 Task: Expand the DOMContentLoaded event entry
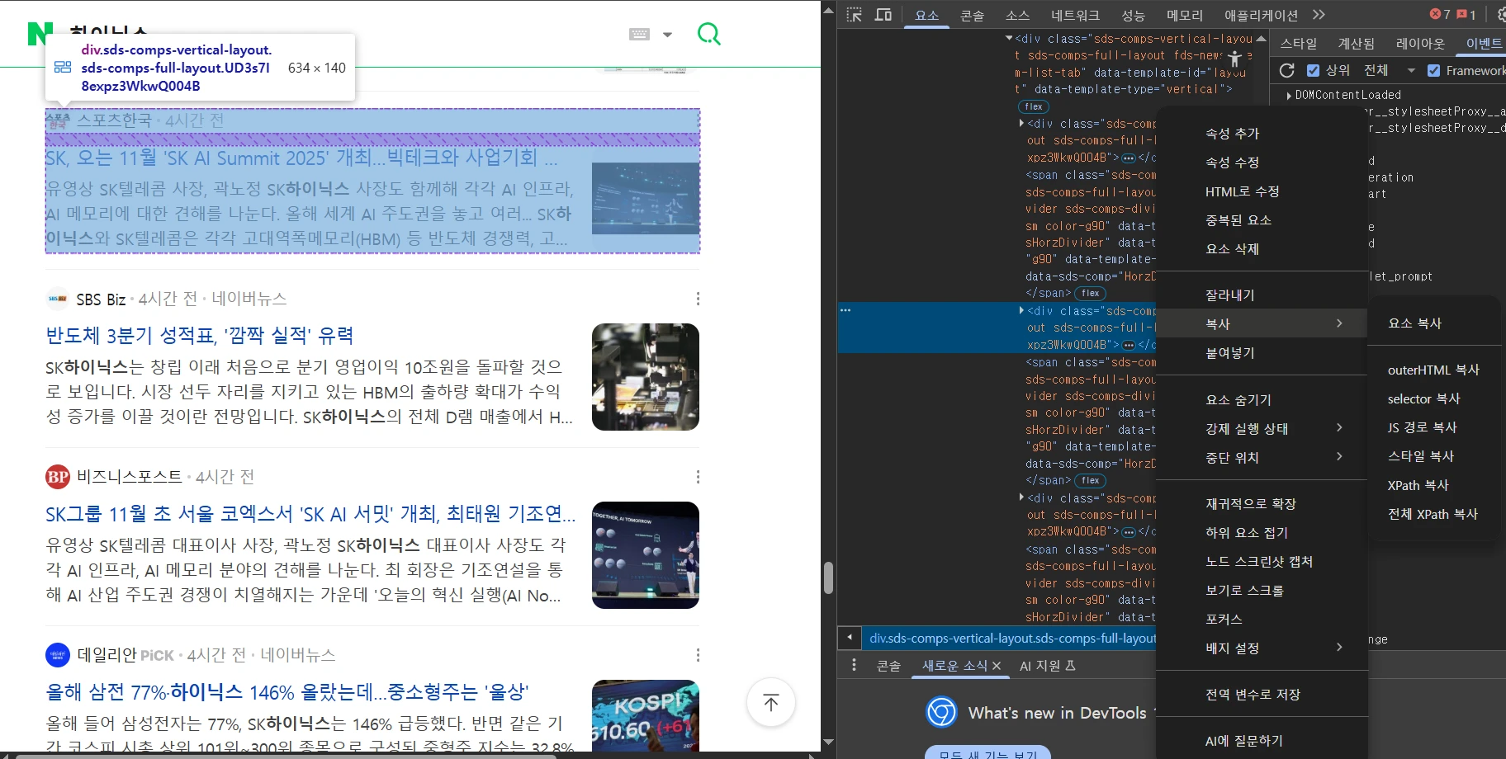coord(1290,96)
